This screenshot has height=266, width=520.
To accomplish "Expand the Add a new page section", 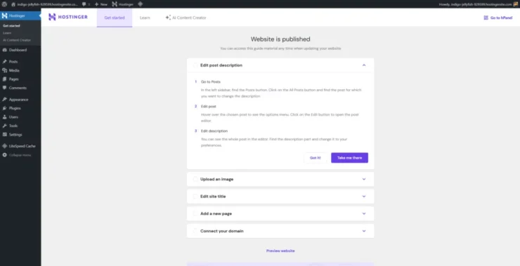I will pyautogui.click(x=364, y=213).
